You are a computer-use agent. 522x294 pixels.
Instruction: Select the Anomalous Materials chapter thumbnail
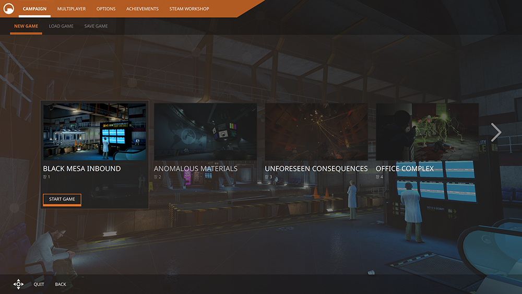[205, 132]
